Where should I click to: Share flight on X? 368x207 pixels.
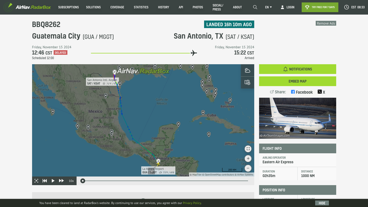click(x=321, y=92)
